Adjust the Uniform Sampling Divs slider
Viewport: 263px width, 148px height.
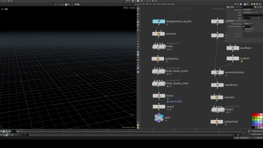coord(257,27)
